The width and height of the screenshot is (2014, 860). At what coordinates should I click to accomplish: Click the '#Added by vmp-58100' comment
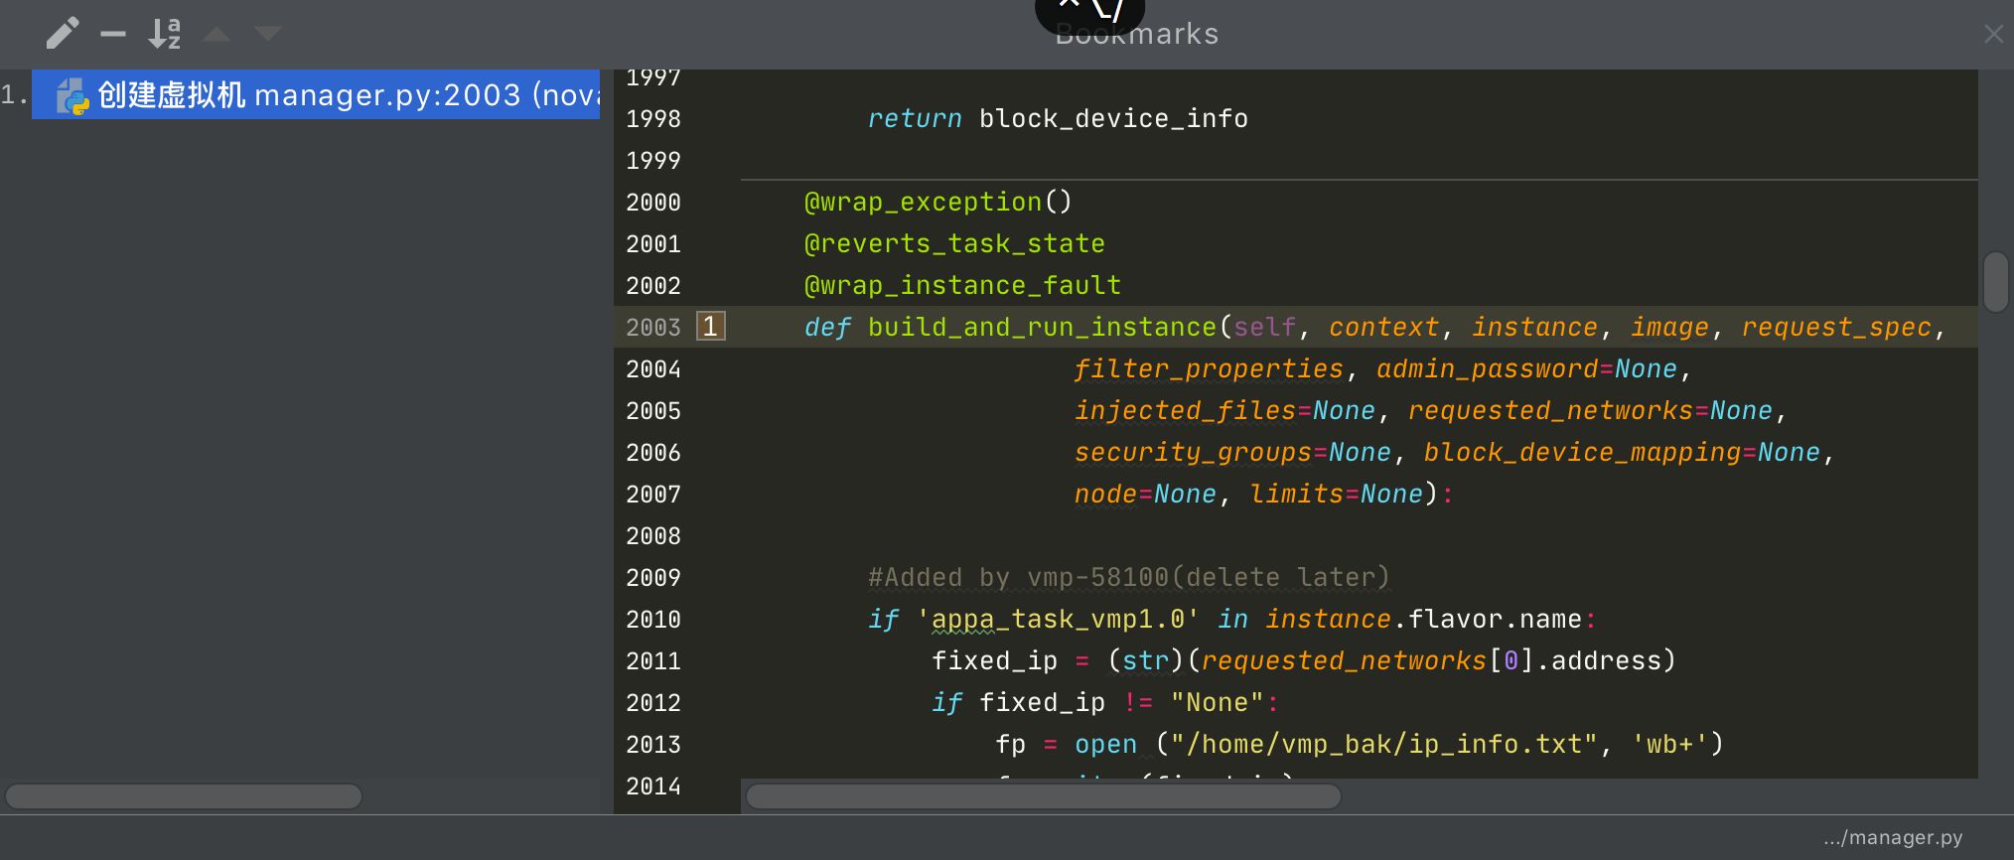(1129, 577)
